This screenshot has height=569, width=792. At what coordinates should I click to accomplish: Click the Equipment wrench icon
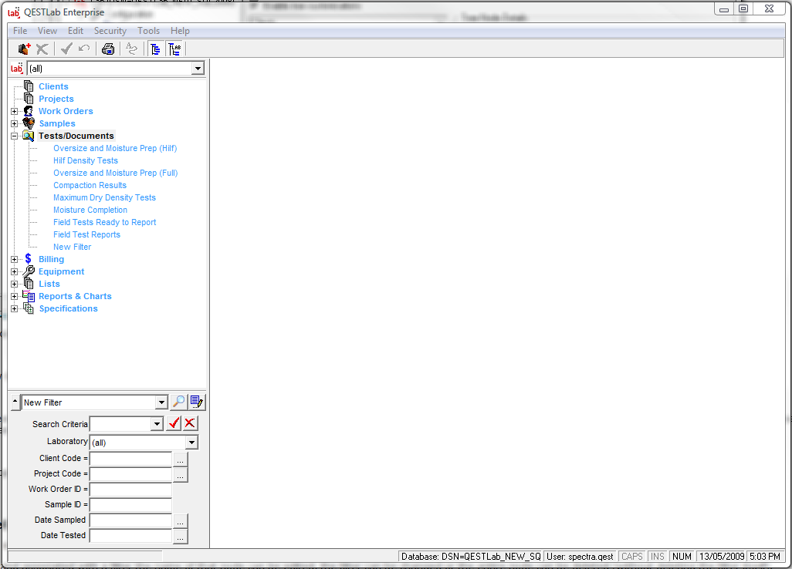pyautogui.click(x=29, y=271)
